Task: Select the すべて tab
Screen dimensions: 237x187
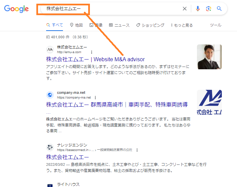Action: [x=55, y=25]
